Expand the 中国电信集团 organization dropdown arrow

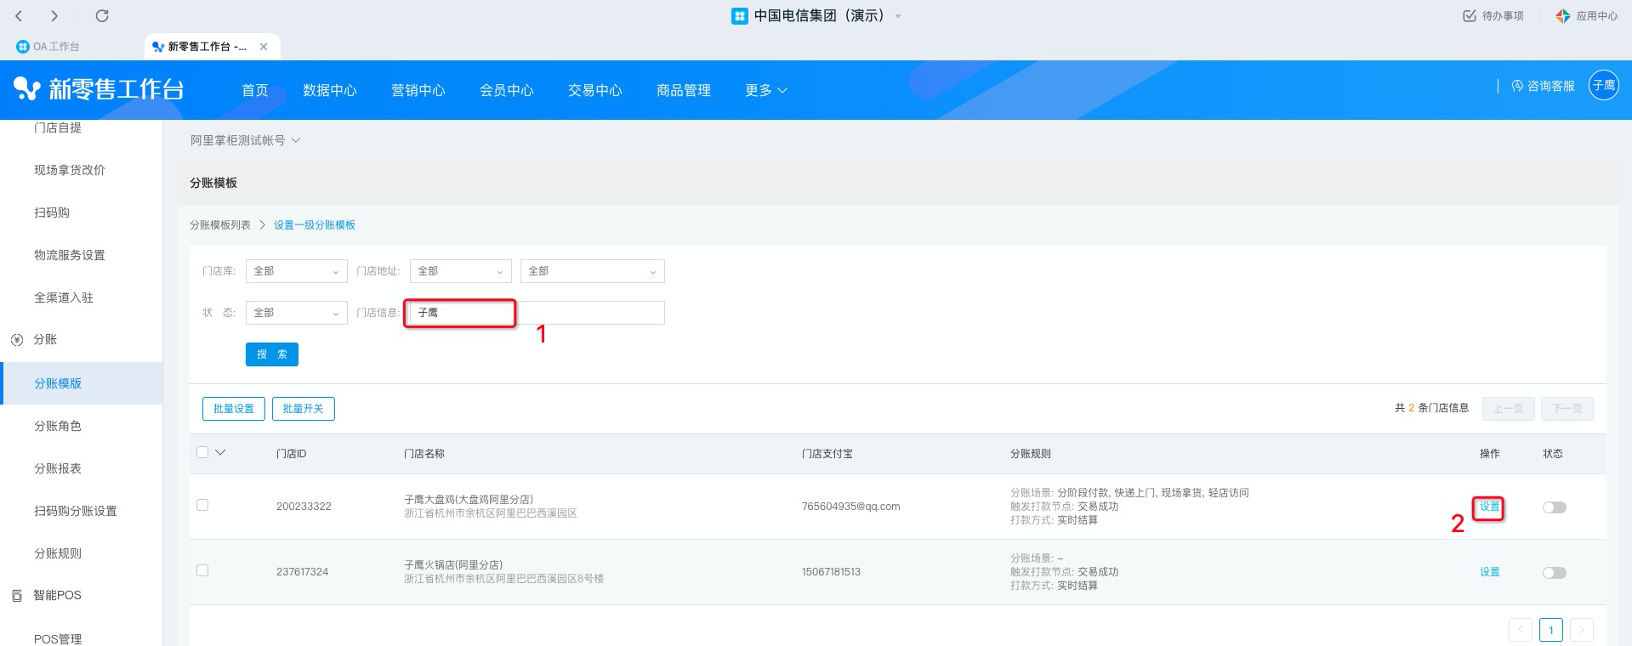(x=898, y=16)
